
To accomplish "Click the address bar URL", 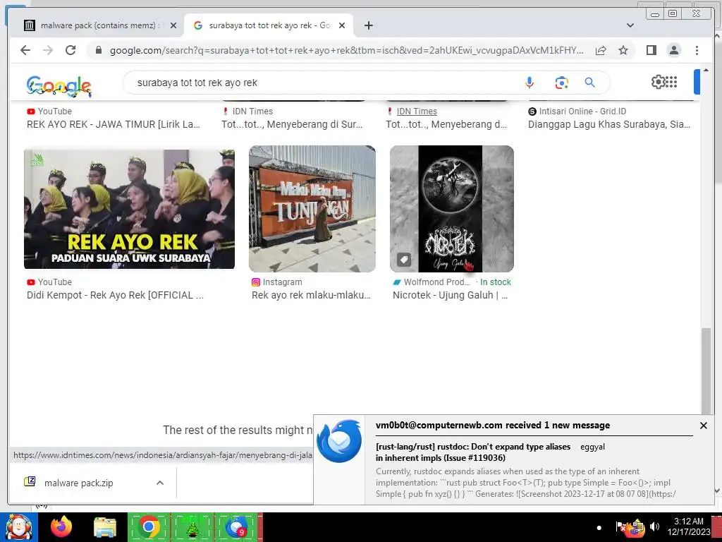I will 346,50.
